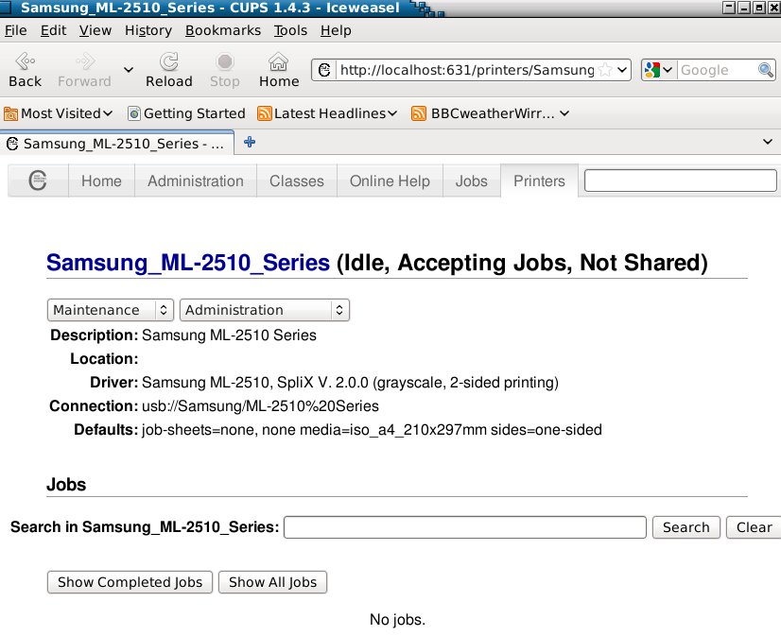
Task: Click the Search button
Action: 686,527
